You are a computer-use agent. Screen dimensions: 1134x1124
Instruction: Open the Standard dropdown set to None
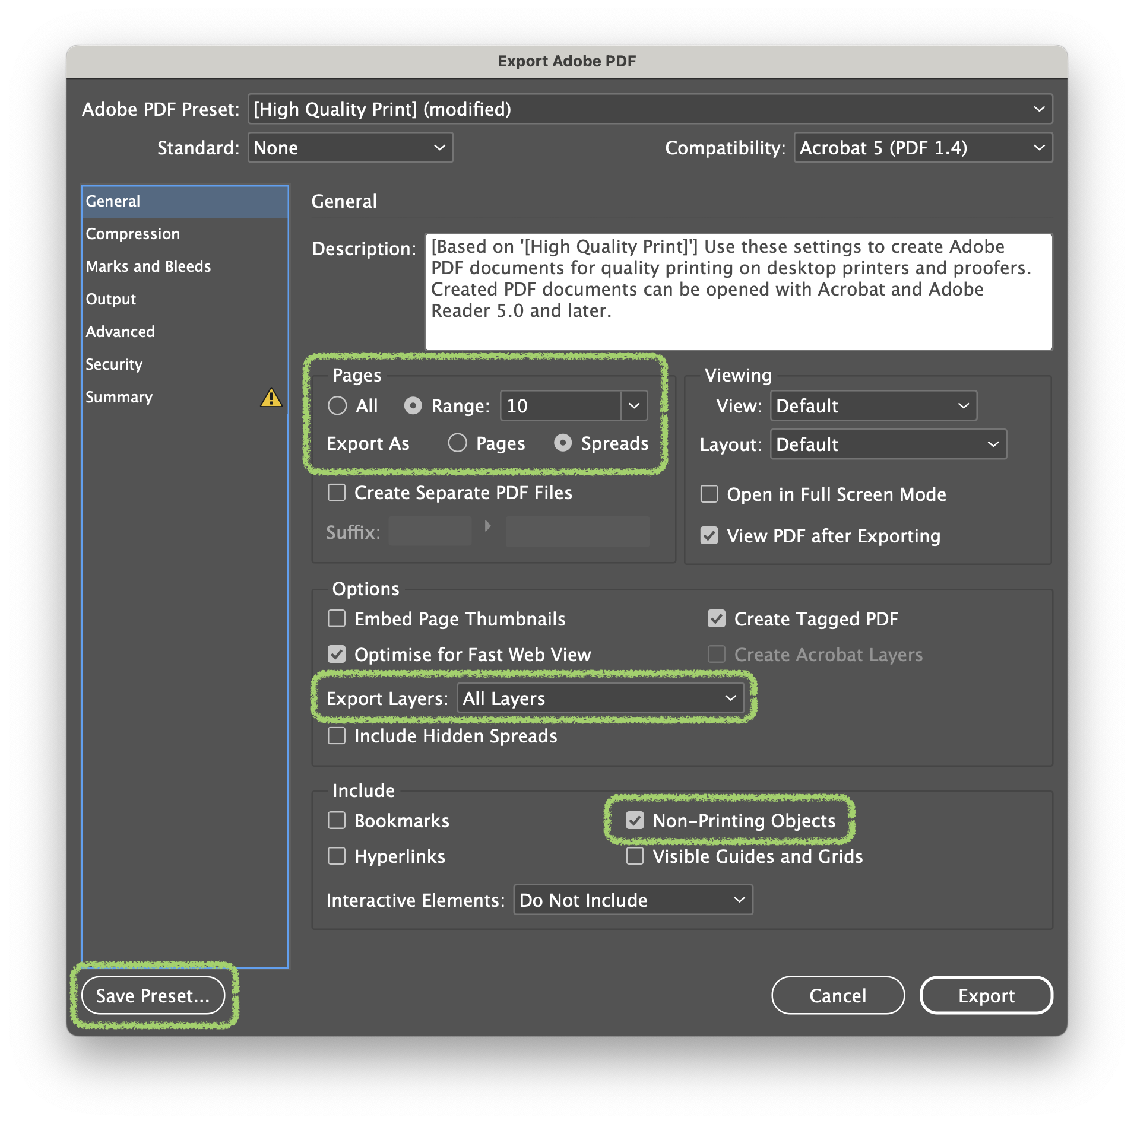[350, 148]
